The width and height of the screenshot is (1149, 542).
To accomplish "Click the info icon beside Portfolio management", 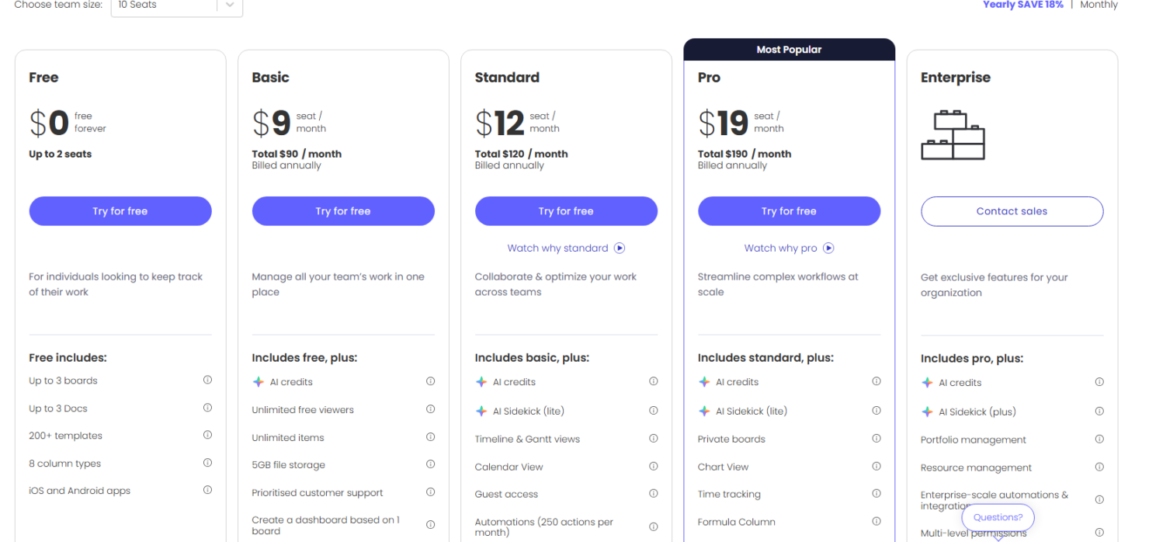I will [1099, 440].
